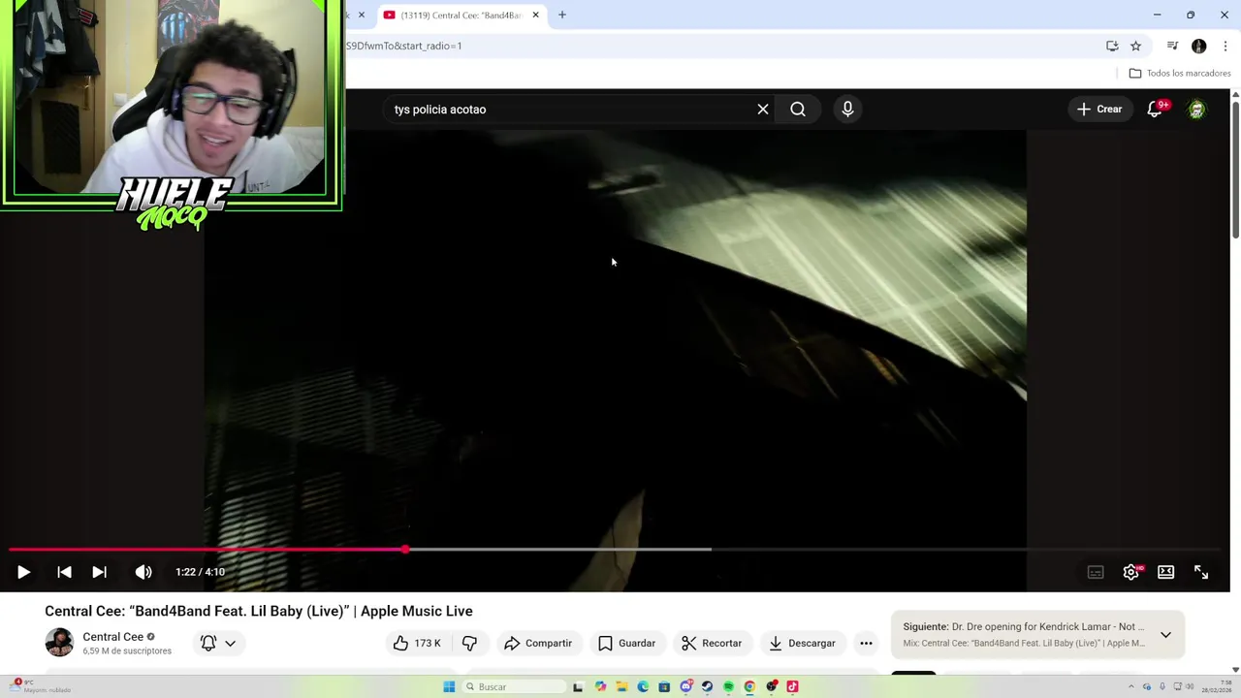Open the Windows Start menu
Screen dimensions: 1241x698
449,686
